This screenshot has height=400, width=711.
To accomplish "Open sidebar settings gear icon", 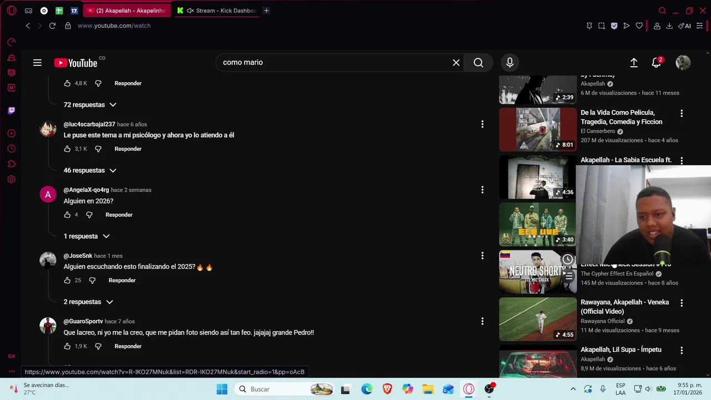I will pos(12,179).
